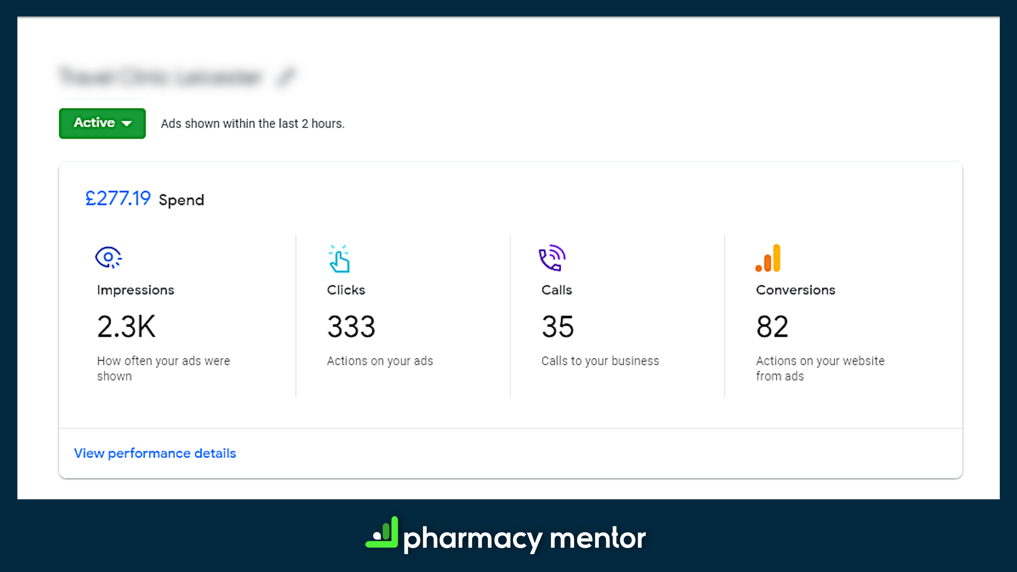Open the Active status dropdown
1017x572 pixels.
click(x=102, y=123)
